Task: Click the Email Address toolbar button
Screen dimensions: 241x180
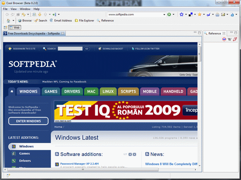Action: pos(61,20)
